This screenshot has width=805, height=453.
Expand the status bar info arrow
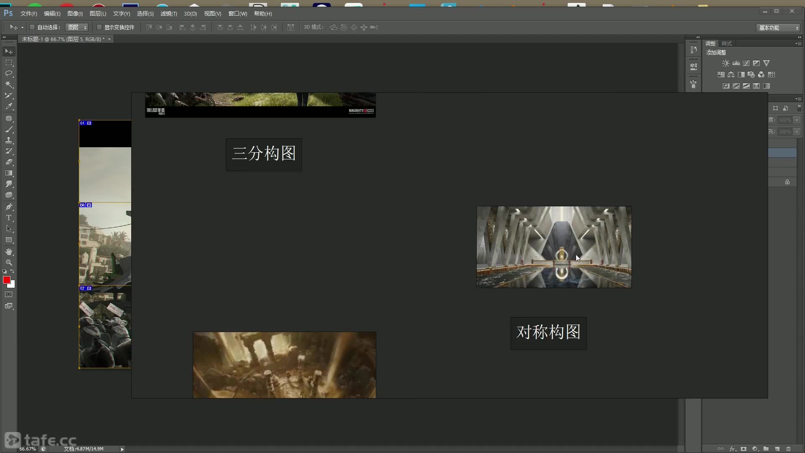(122, 449)
